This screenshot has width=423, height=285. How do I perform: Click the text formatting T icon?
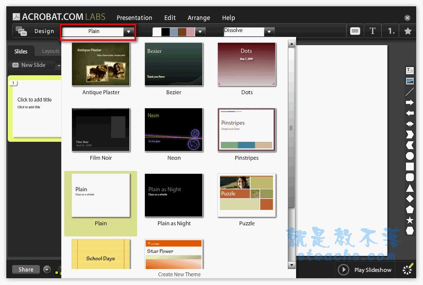tap(372, 31)
